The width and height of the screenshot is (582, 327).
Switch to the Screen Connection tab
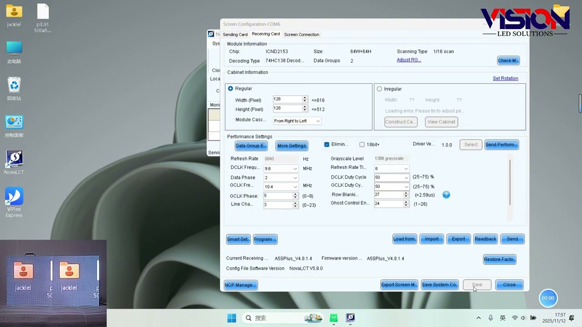301,35
